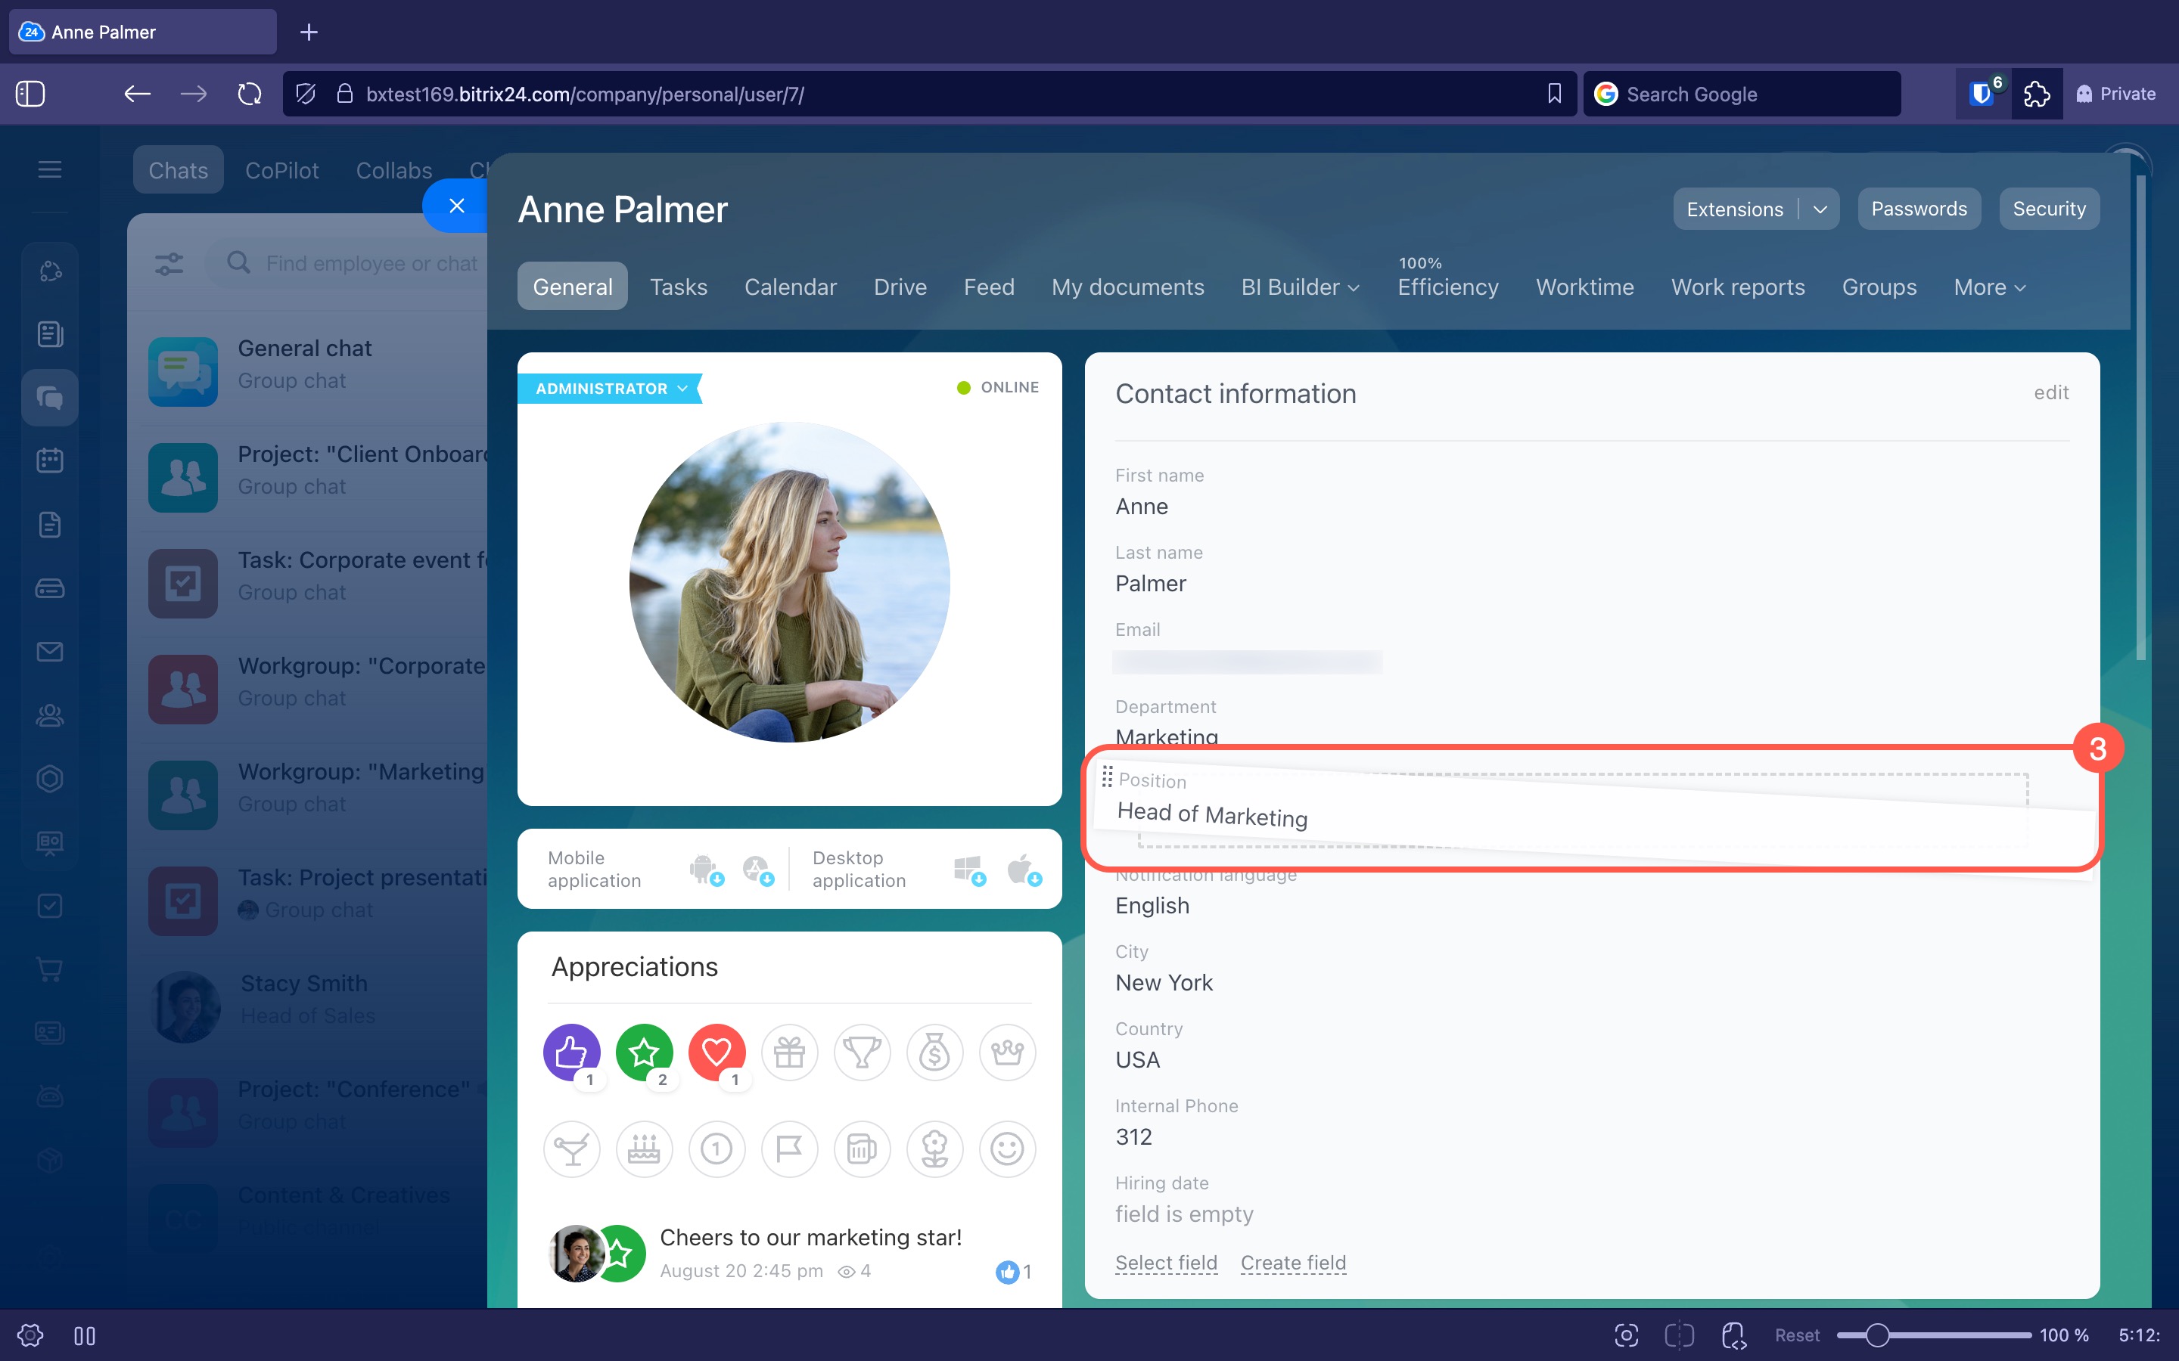Open the Work reports tab

(1738, 287)
